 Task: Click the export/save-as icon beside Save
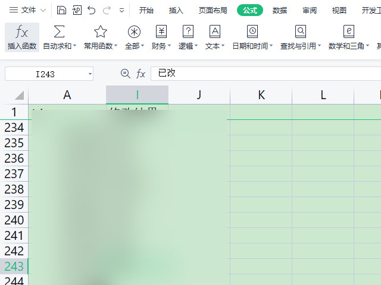(77, 10)
